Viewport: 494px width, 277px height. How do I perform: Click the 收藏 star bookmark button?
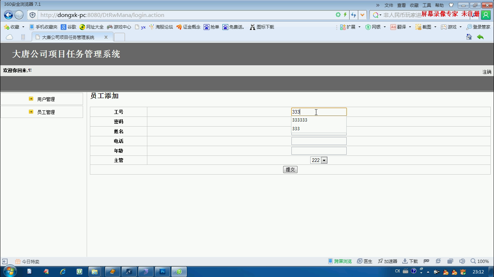[12, 27]
